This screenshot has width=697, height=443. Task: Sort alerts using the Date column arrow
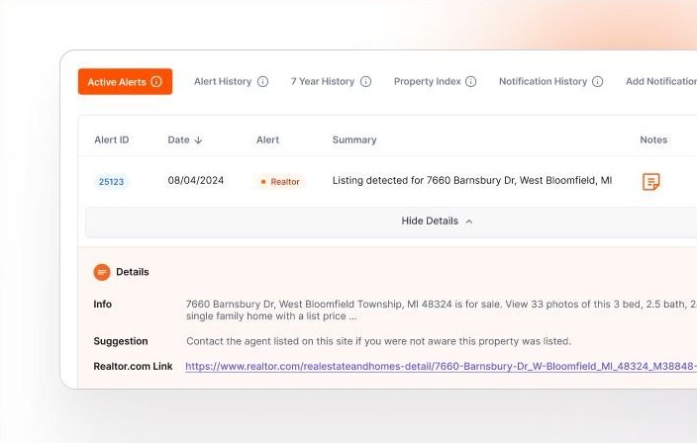pos(198,140)
